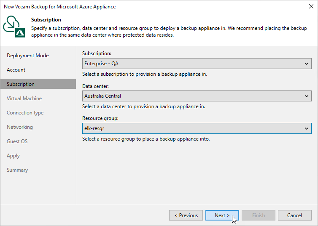Close the appliance wizard window
318x226 pixels.
click(x=311, y=6)
